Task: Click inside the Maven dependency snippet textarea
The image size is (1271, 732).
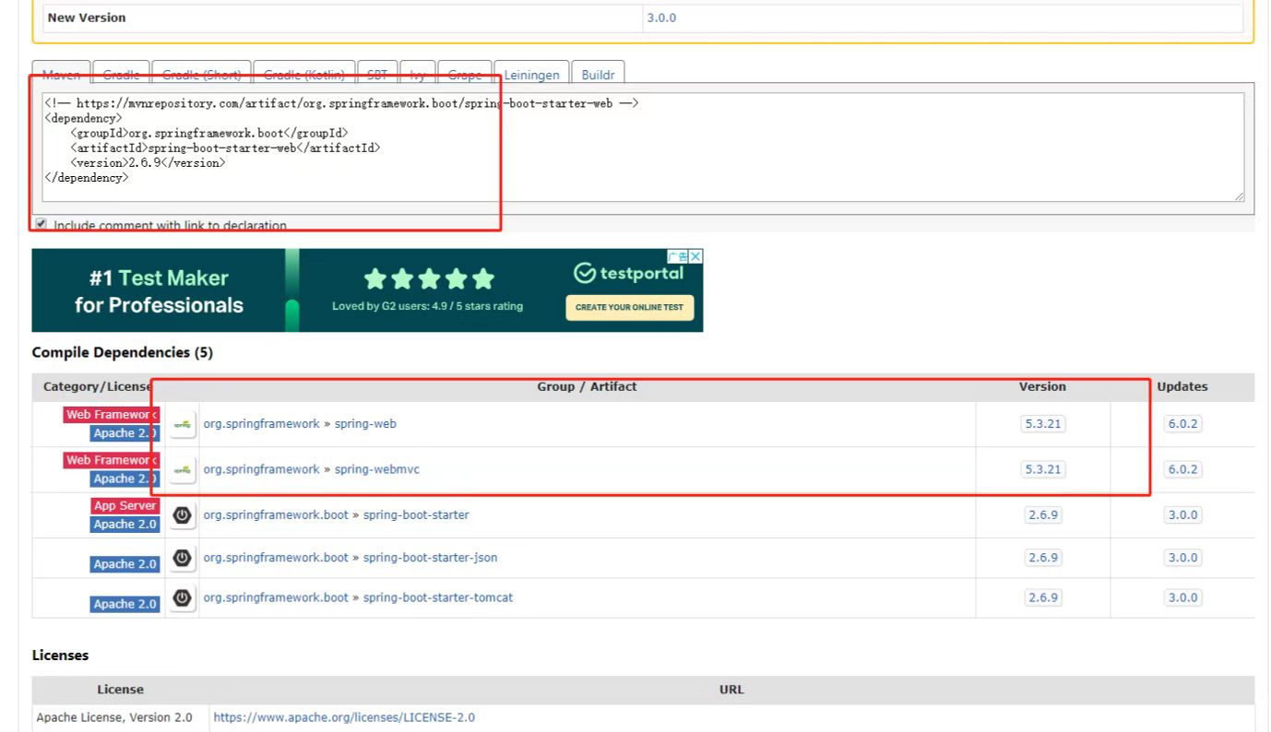Action: [643, 147]
